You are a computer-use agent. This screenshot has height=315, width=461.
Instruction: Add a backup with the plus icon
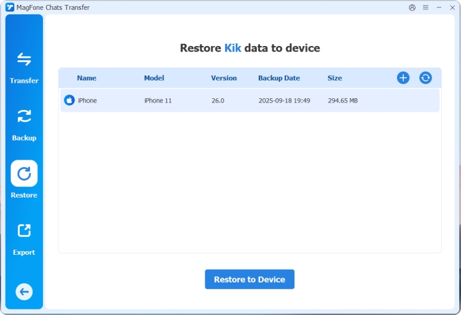tap(403, 78)
